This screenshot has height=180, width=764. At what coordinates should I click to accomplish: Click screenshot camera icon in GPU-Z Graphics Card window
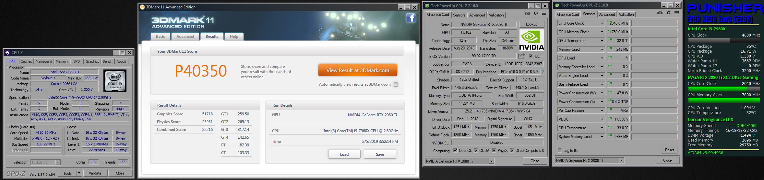pos(527,14)
